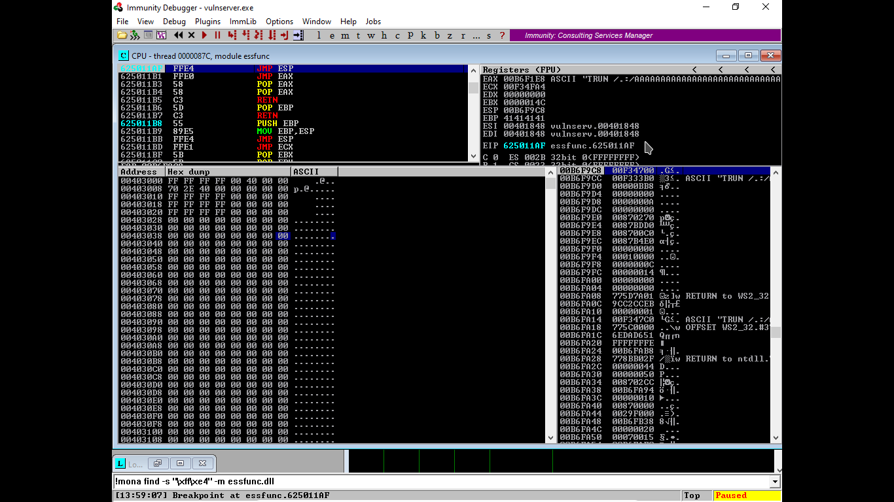Click the Restart program rewind icon
Viewport: 894px width, 502px height.
tap(178, 35)
